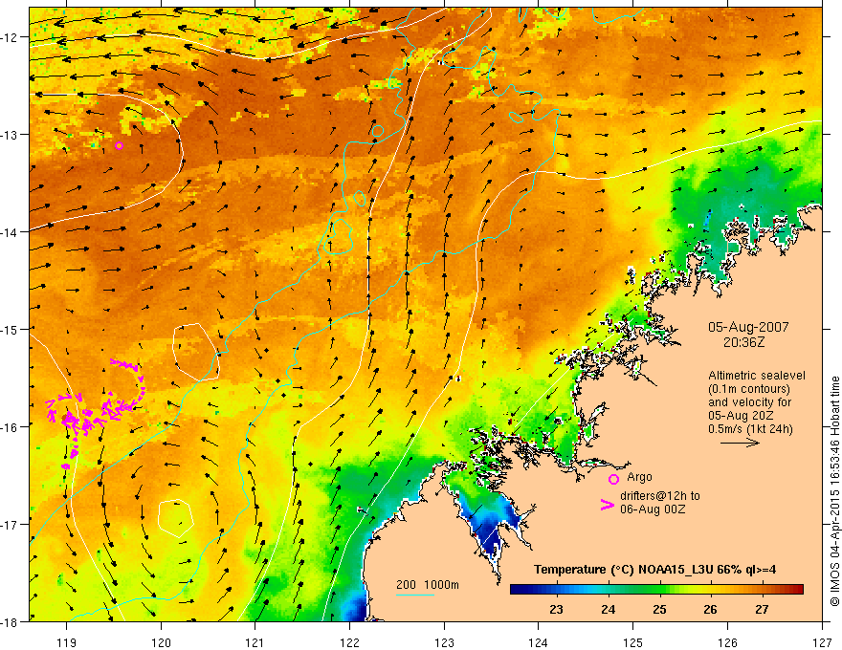842x650 pixels.
Task: Click the cyan isobath legend line
Action: (415, 595)
